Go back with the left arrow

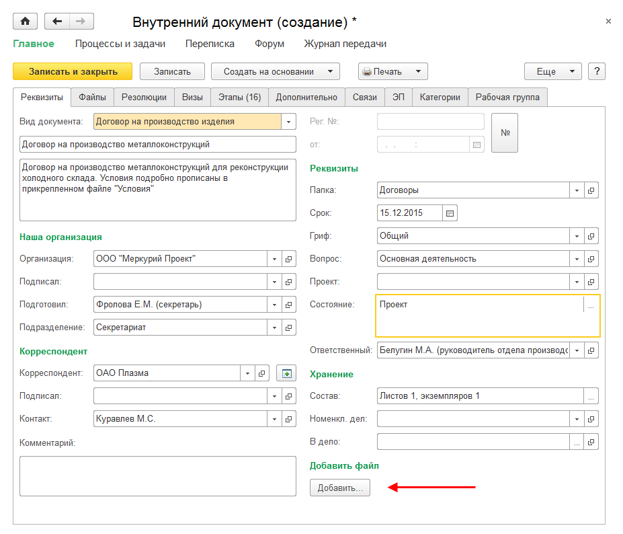pyautogui.click(x=57, y=22)
